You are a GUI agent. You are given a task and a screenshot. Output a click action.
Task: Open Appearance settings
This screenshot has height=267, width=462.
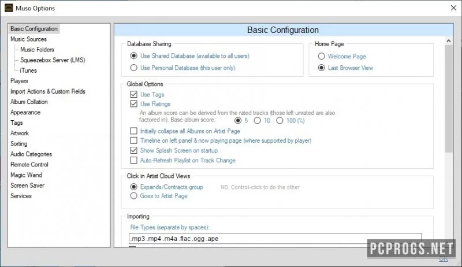click(25, 112)
